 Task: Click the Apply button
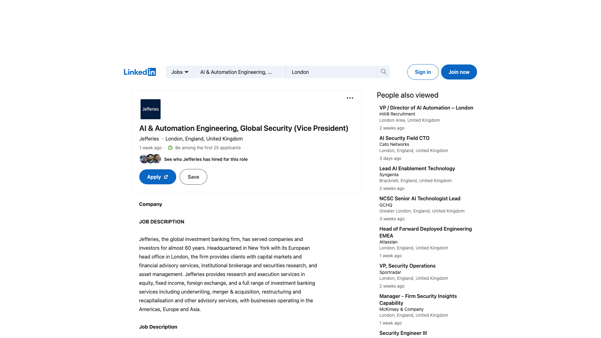(x=158, y=177)
